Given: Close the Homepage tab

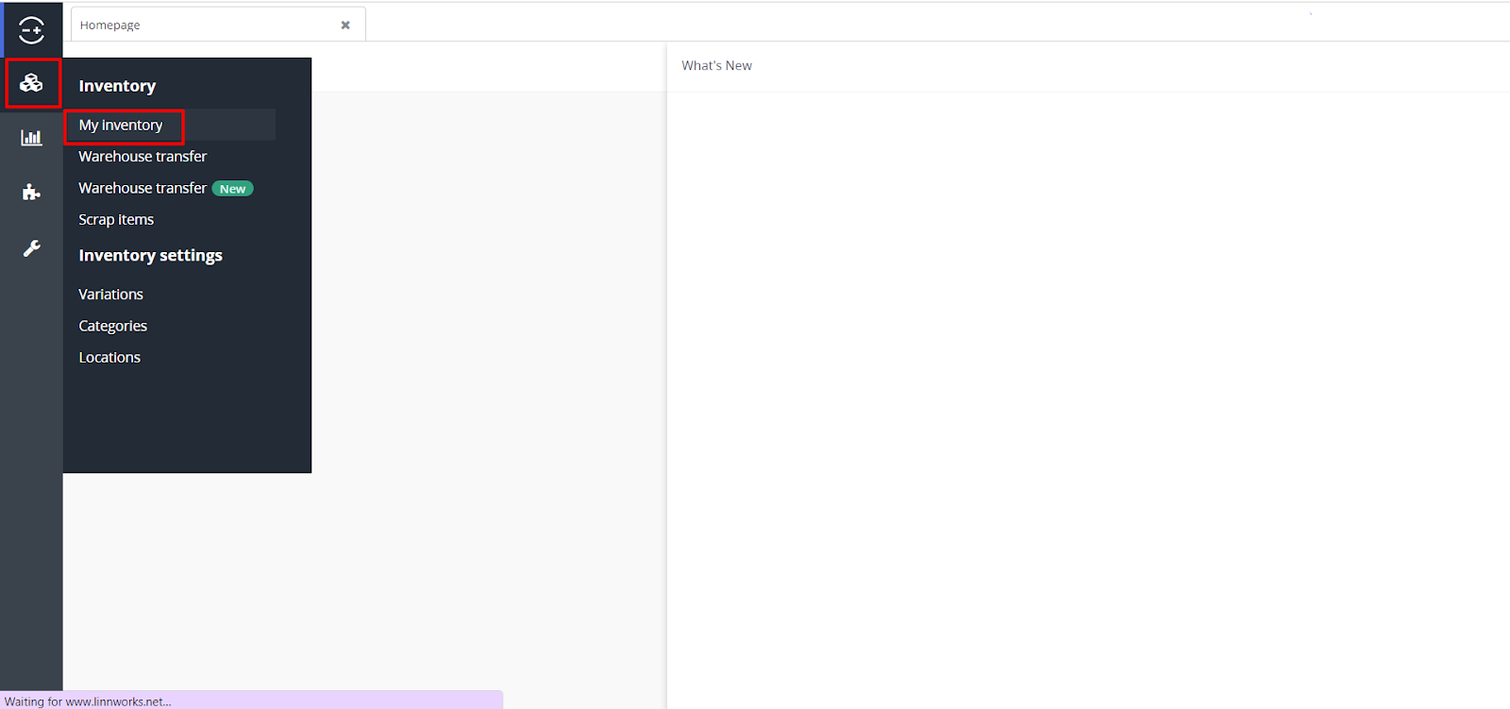Looking at the screenshot, I should (x=345, y=25).
